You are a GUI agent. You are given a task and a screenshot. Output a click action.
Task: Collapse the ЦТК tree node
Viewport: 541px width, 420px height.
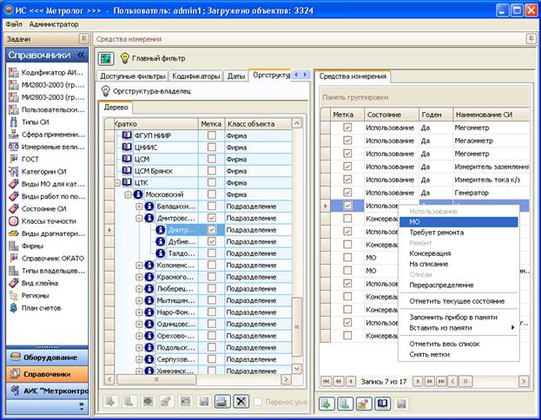click(119, 183)
